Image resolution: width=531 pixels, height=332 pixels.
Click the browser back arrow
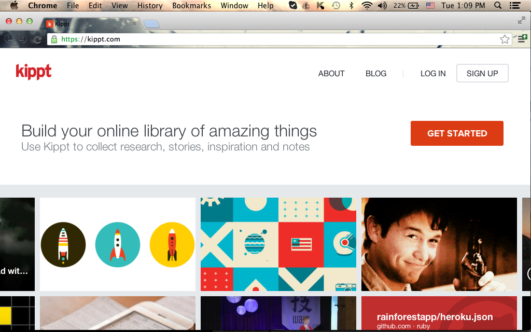click(8, 39)
